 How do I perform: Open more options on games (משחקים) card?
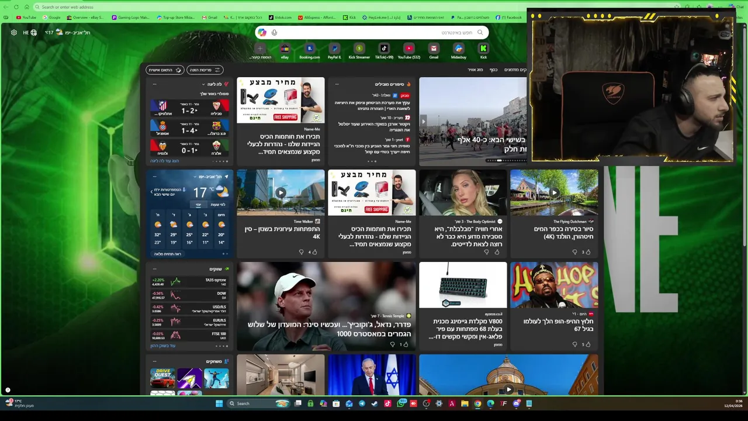pos(154,361)
